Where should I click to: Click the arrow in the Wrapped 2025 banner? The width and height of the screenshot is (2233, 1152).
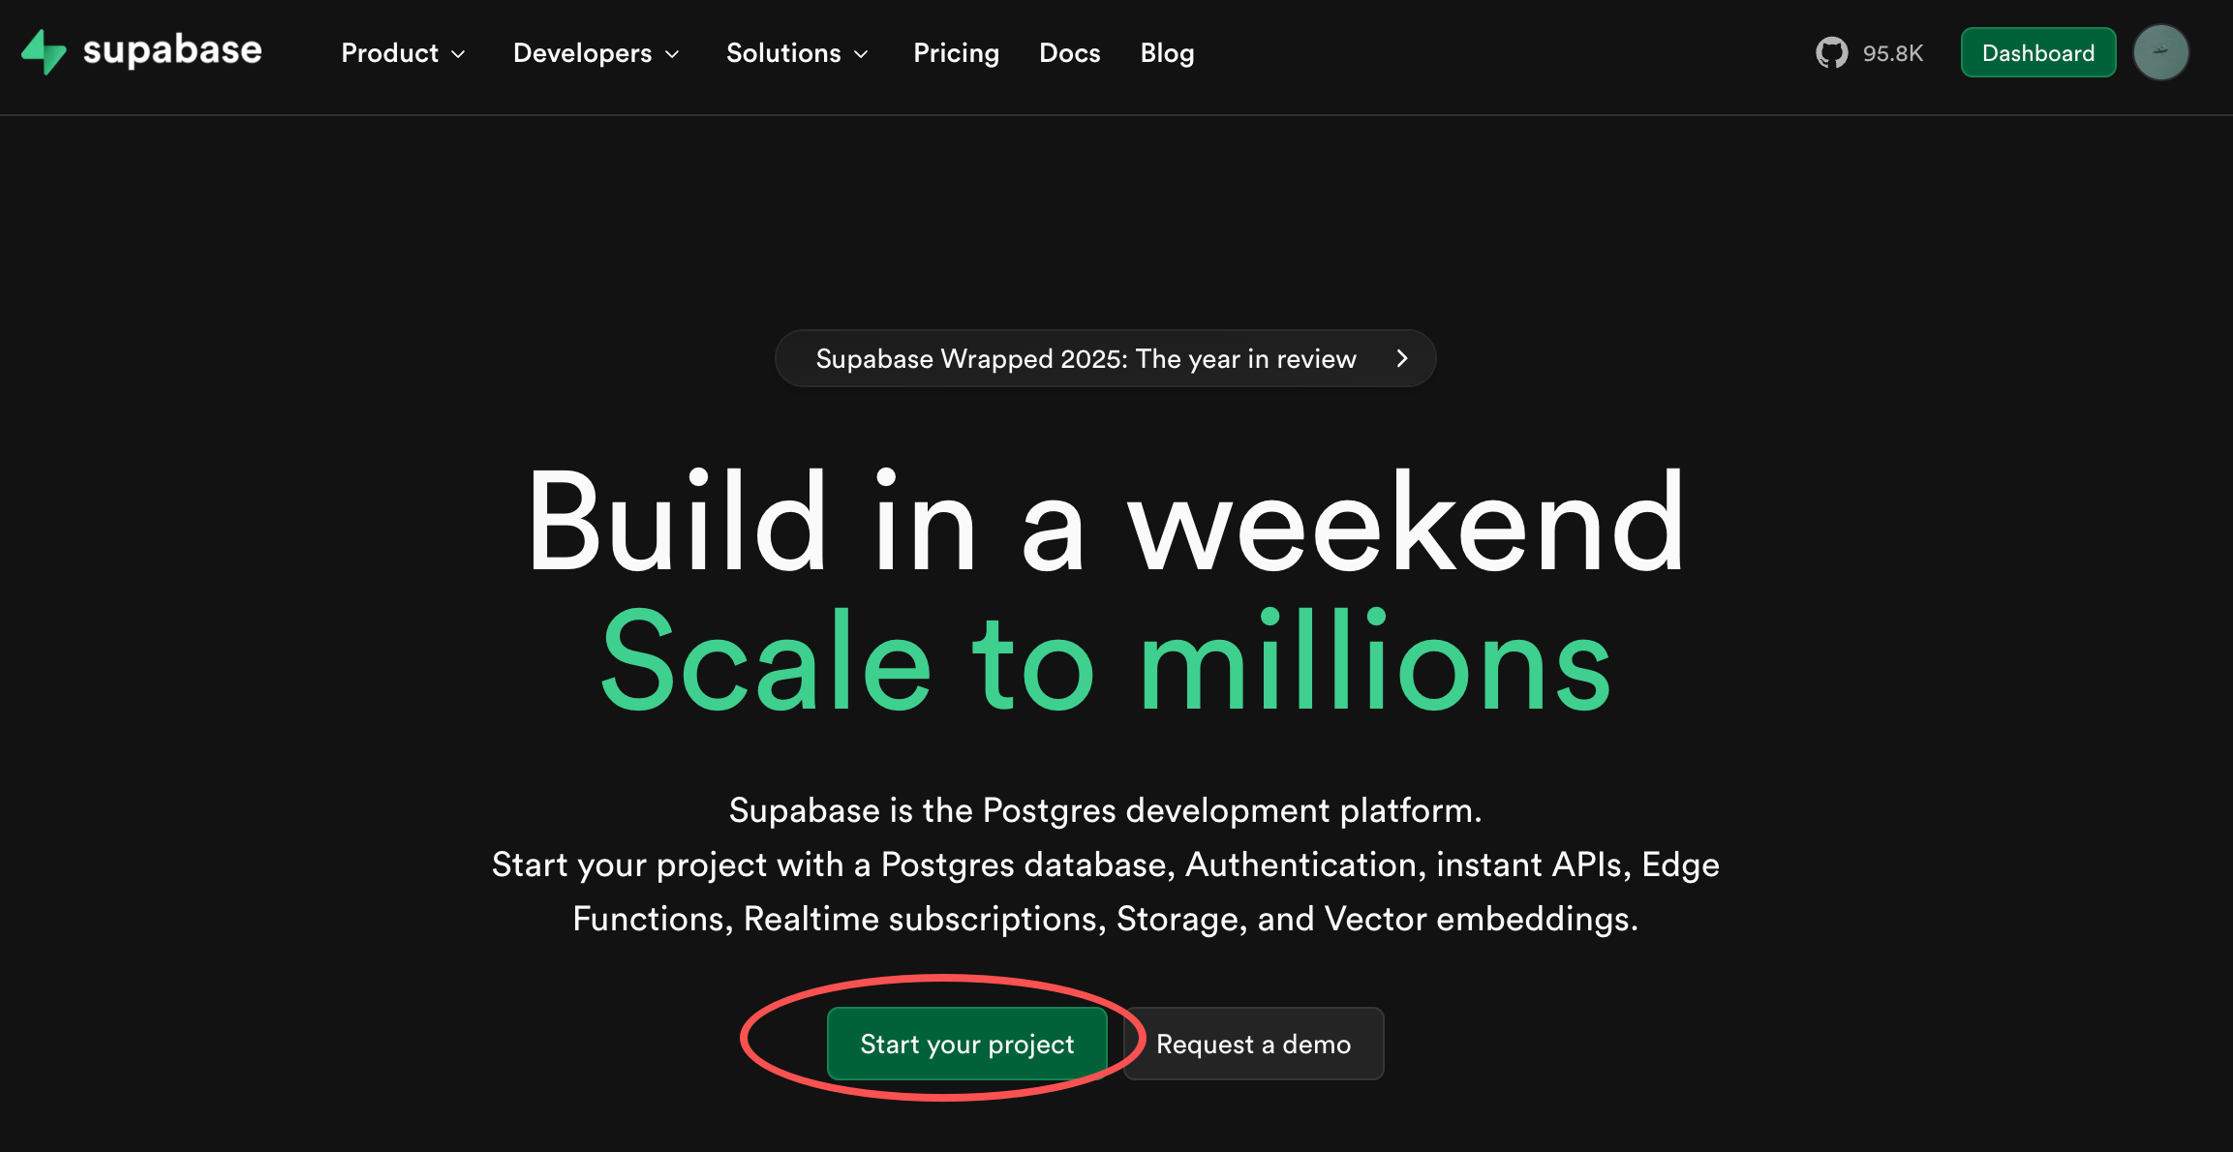pyautogui.click(x=1401, y=359)
